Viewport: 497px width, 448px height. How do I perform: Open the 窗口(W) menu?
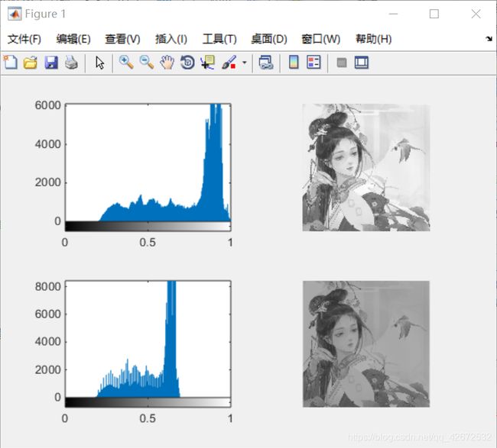pos(321,39)
